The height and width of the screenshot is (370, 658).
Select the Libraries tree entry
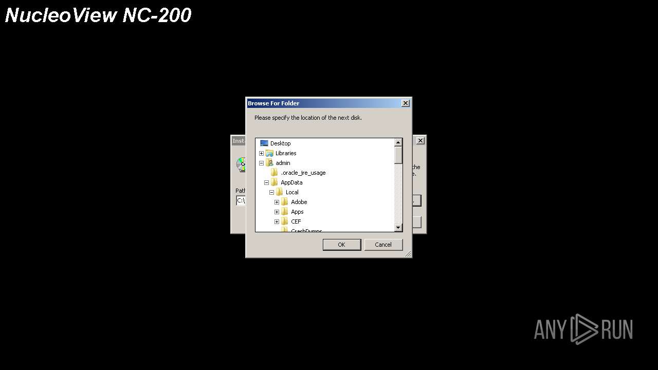coord(286,153)
